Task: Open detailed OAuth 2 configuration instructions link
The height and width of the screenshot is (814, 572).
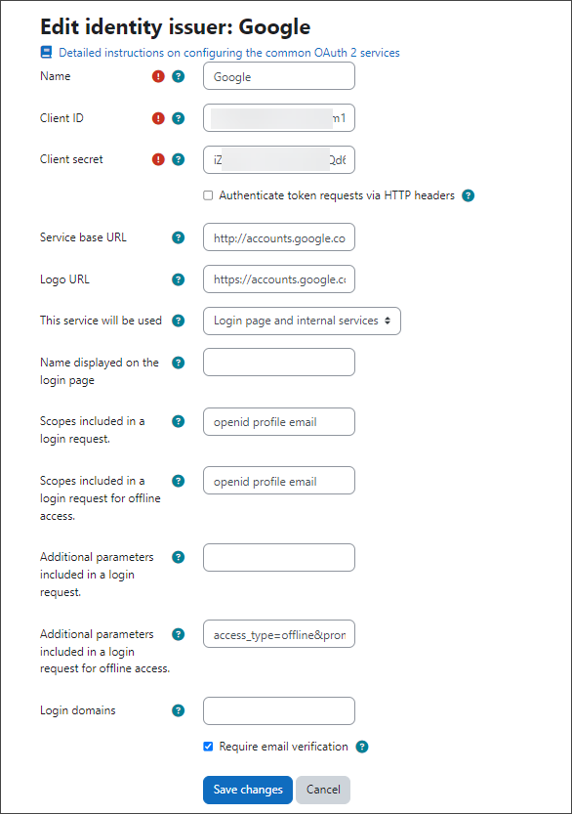Action: click(x=229, y=53)
